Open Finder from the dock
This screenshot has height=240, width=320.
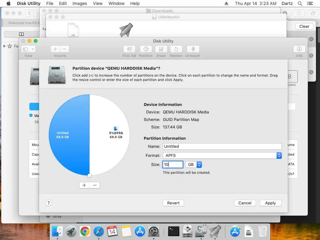point(57,231)
